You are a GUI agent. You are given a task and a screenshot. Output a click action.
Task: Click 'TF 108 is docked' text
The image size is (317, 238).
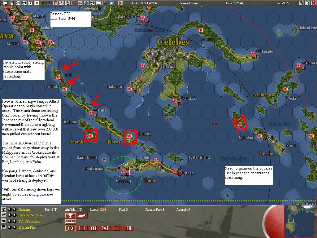[29, 221]
